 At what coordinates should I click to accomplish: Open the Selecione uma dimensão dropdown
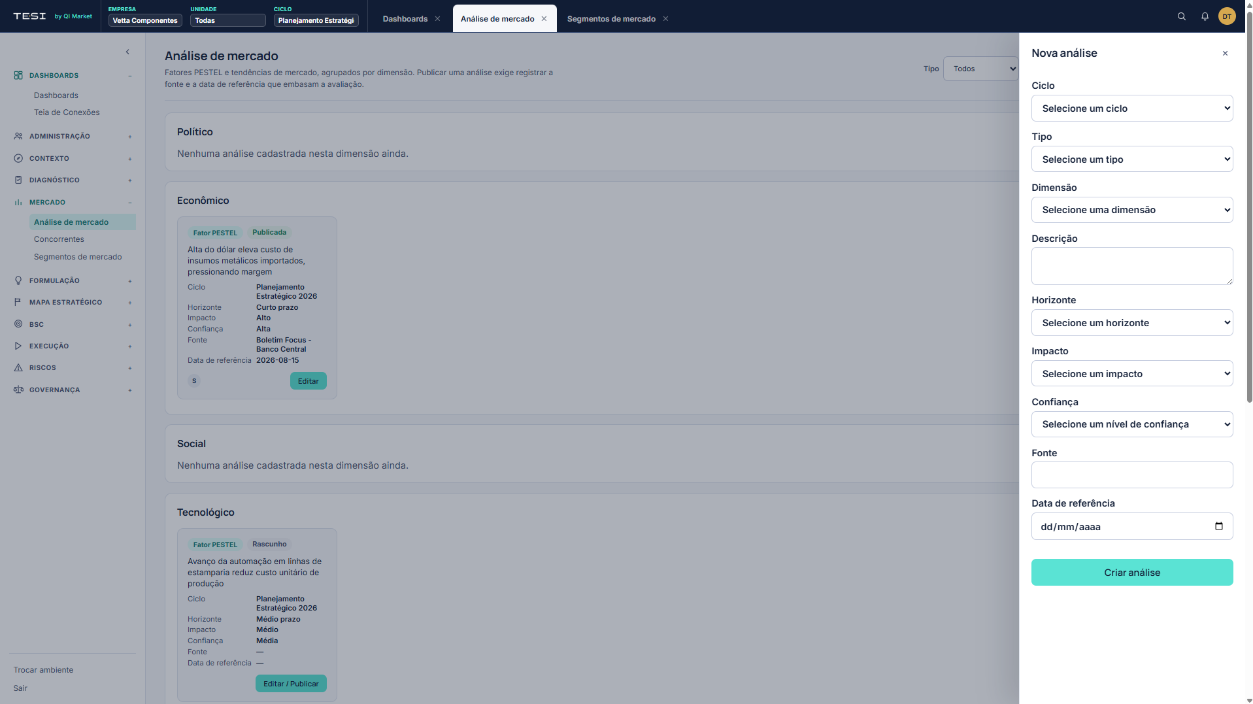tap(1132, 210)
